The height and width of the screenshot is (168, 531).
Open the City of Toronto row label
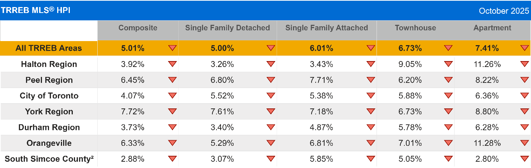coord(49,96)
